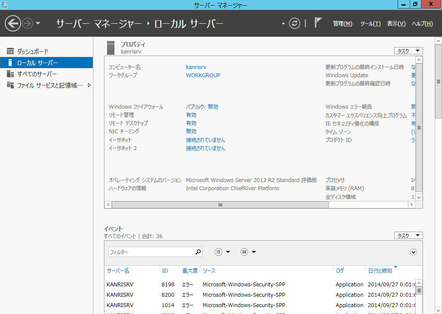Open dropdown arrow left of refresh icon

point(283,24)
